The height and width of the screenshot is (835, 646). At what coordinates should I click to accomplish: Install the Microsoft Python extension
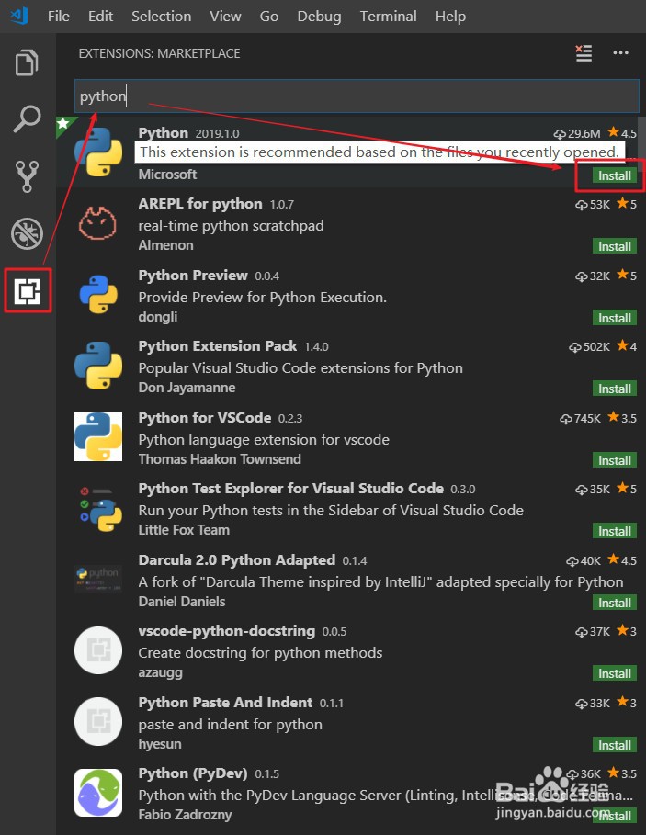615,175
